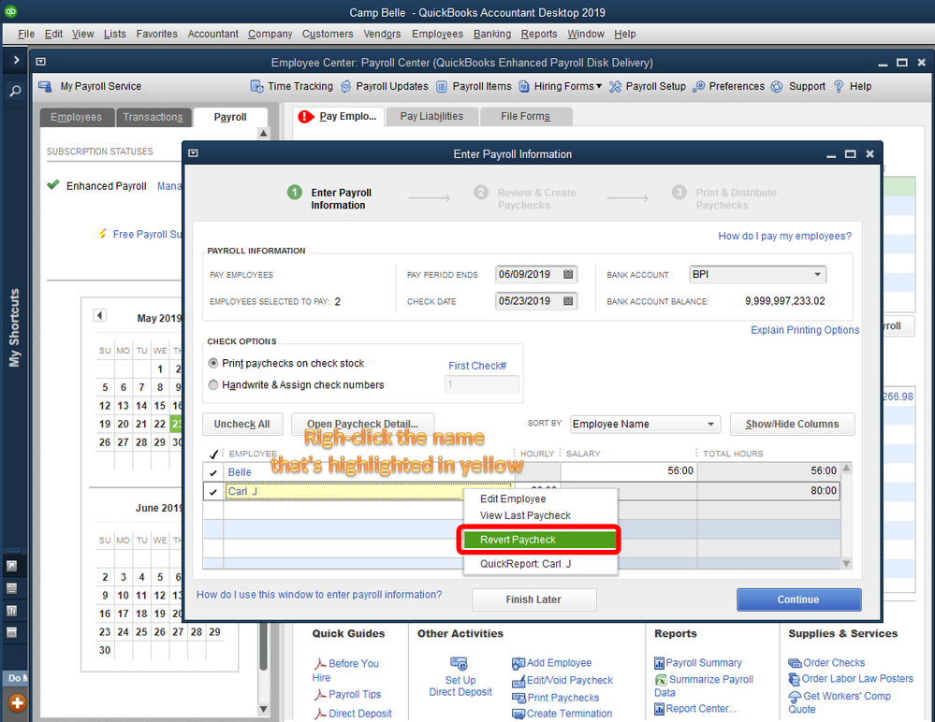
Task: Click the Continue button
Action: coord(798,599)
